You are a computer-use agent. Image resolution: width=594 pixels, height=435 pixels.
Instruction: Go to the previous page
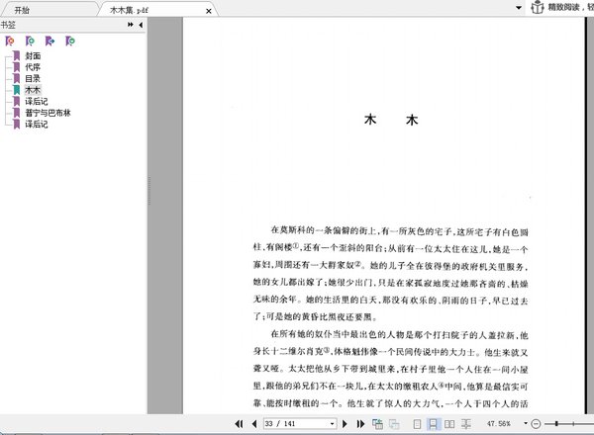[254, 424]
